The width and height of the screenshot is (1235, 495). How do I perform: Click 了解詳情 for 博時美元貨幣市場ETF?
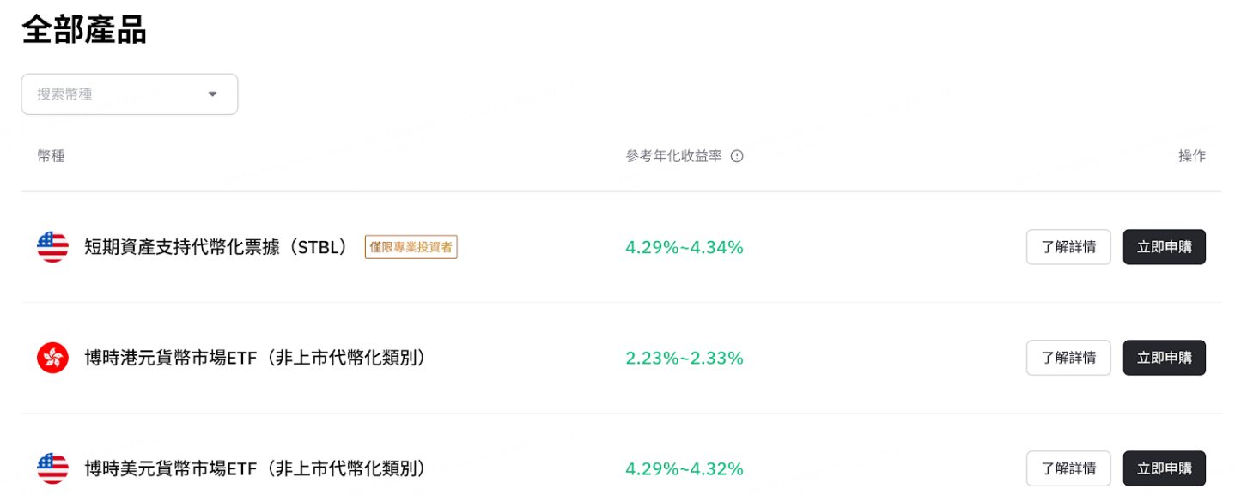[x=1068, y=468]
